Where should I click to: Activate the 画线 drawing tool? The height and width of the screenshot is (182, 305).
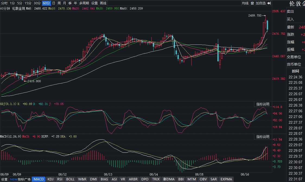coord(103,3)
